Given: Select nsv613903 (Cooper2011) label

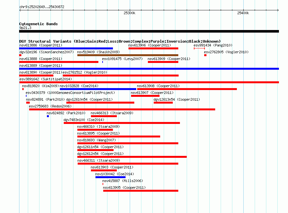Looking at the screenshot, I should click(112, 167).
